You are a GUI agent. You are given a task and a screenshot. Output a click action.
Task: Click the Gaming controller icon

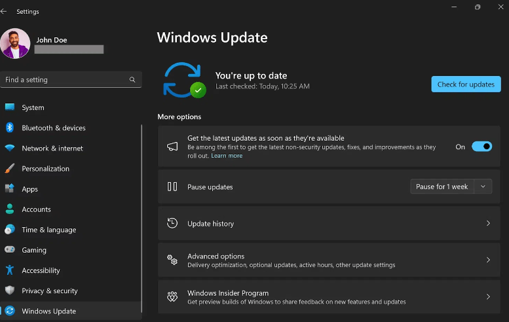10,249
